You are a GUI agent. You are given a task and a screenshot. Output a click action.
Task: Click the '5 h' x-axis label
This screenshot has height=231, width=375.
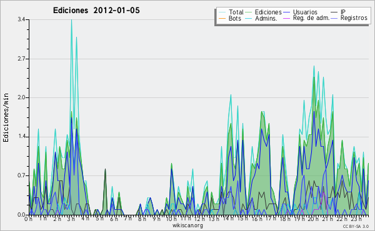click(x=99, y=219)
